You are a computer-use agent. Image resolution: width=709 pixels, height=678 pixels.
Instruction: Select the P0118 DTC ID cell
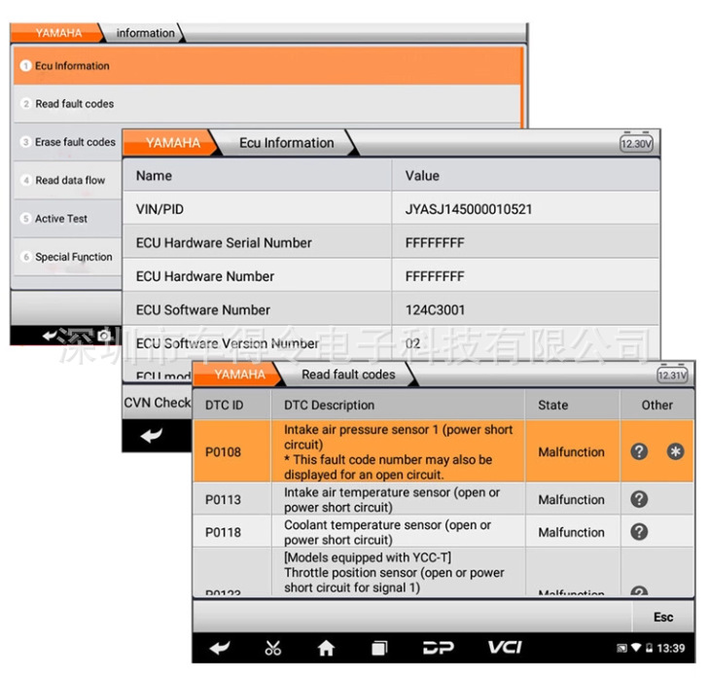pyautogui.click(x=232, y=531)
